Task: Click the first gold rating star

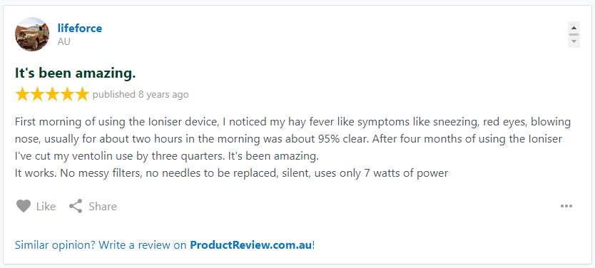Action: 22,94
